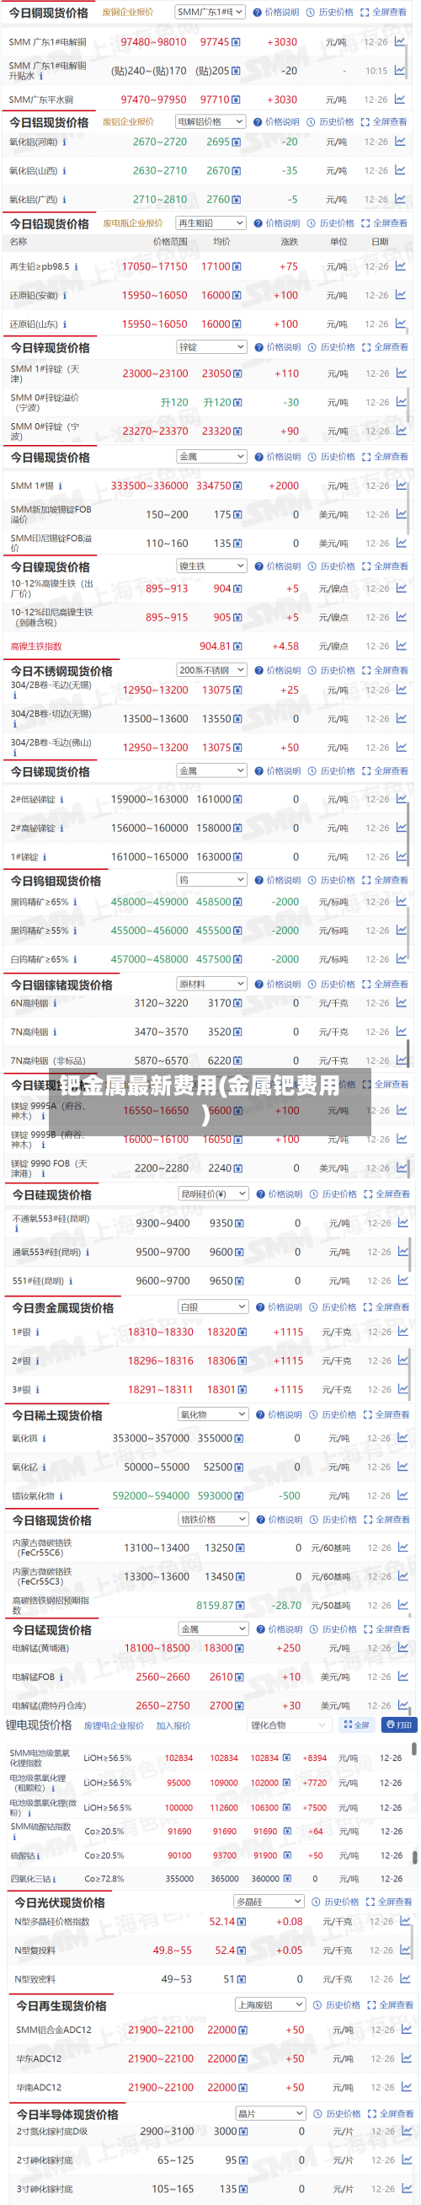Open the 再生粗铅 dropdown

point(210,223)
